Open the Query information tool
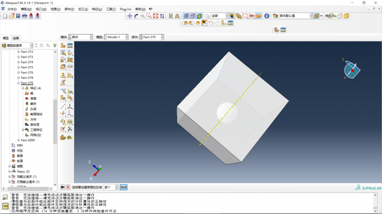This screenshot has width=382, height=214. (x=267, y=16)
